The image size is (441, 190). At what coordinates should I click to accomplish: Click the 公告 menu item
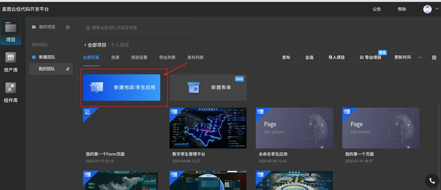(x=377, y=9)
